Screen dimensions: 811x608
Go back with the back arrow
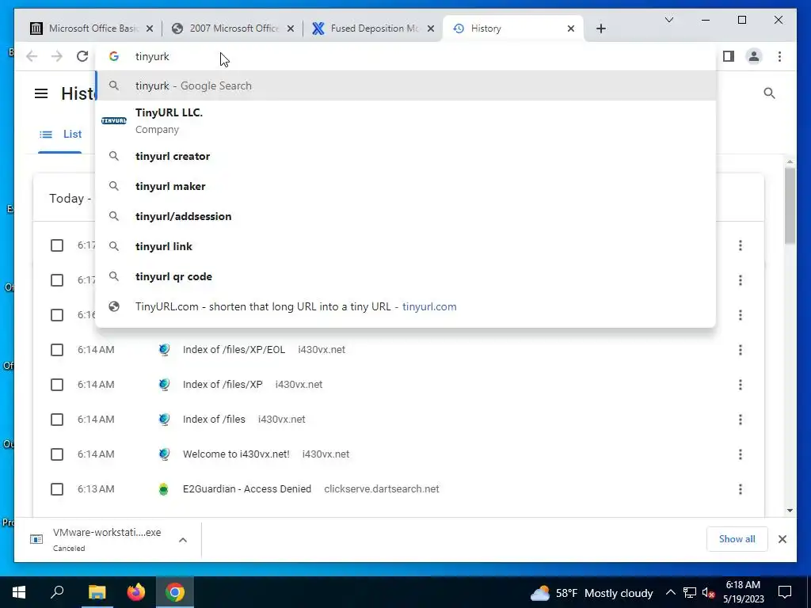pyautogui.click(x=32, y=56)
